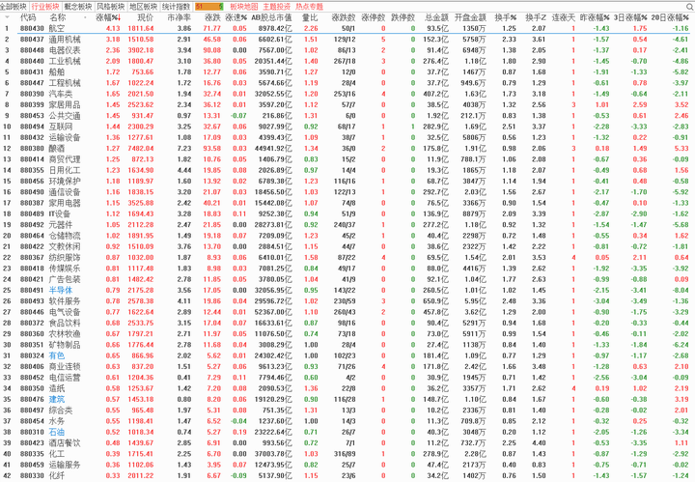Open the 主题投资 link

pos(277,7)
